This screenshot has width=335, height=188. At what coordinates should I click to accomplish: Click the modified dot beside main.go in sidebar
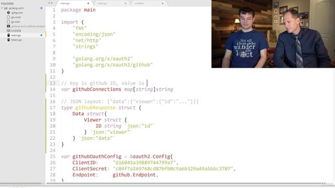[41, 35]
